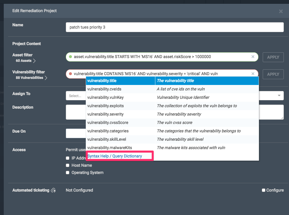Open Syntax Help / Query Dictionary link

(115, 156)
